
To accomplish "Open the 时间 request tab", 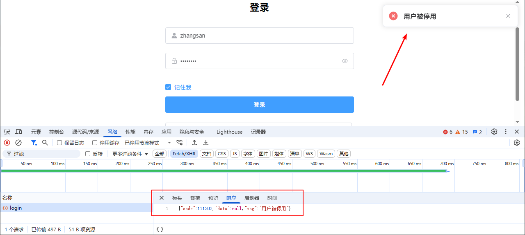I will [x=272, y=198].
